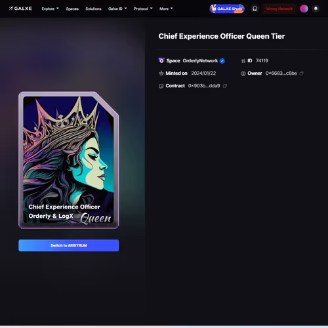Click the OrderlyNetwork space logo icon
328x328 pixels.
(161, 60)
